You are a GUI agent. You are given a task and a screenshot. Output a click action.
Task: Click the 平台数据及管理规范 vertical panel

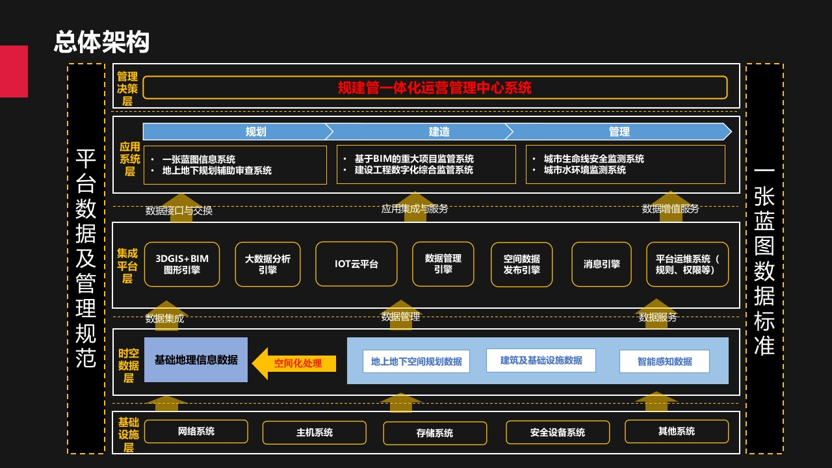click(86, 259)
